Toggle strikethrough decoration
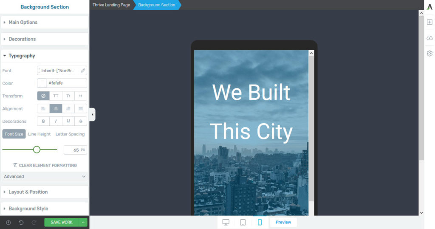This screenshot has height=229, width=435. pyautogui.click(x=81, y=122)
